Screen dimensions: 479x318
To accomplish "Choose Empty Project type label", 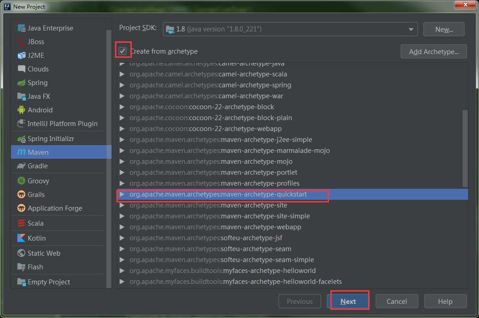I will pos(49,282).
